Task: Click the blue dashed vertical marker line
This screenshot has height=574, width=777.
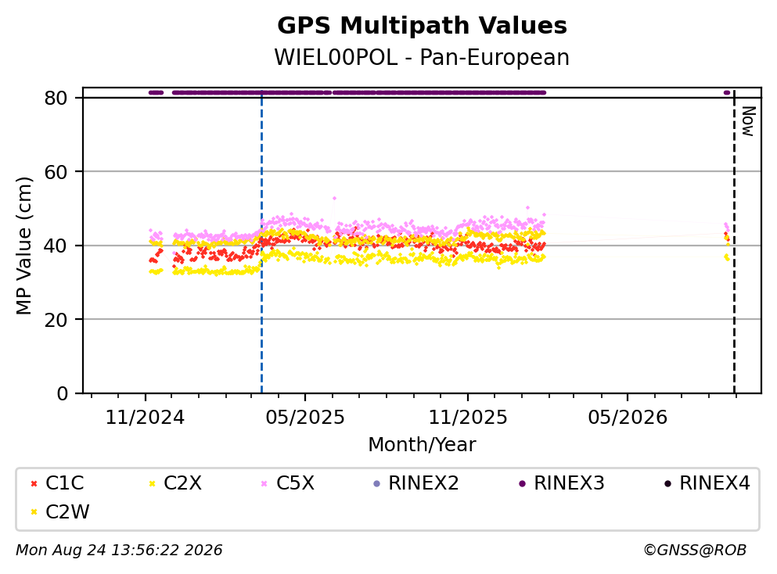Action: coord(261,242)
